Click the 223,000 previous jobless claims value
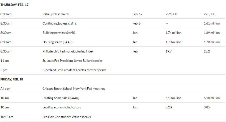The height and width of the screenshot is (122, 226). point(210,14)
